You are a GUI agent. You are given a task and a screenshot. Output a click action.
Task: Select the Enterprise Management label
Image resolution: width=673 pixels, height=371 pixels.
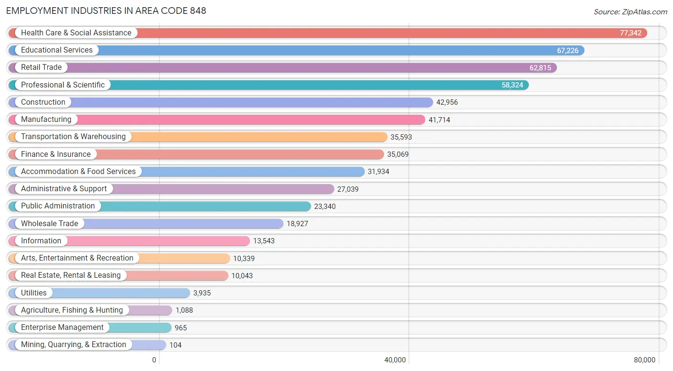62,327
